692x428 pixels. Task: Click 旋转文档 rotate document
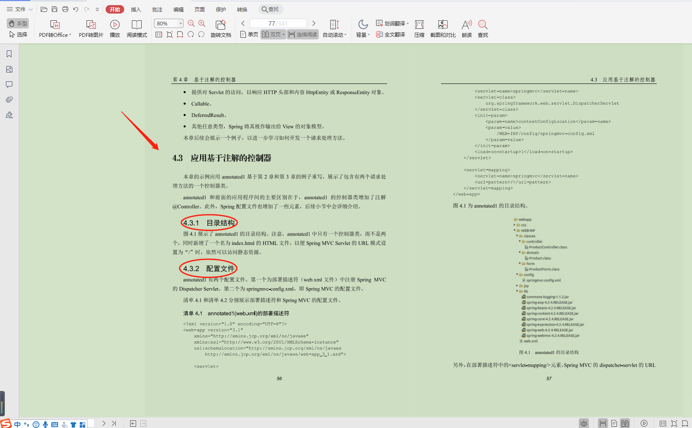point(221,29)
